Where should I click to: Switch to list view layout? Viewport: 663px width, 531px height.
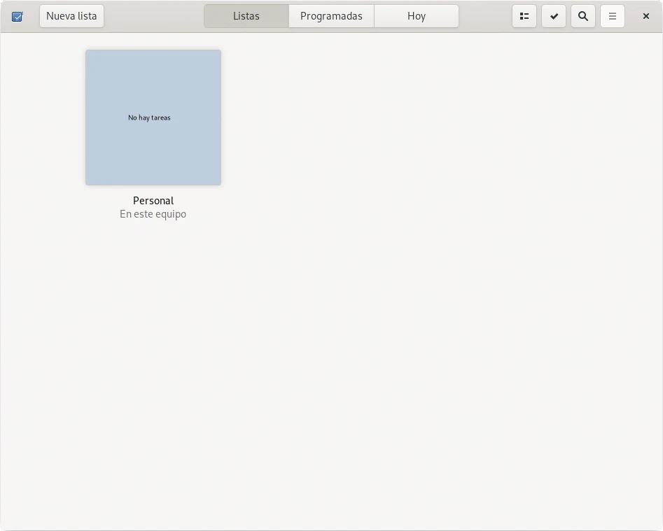(x=524, y=16)
